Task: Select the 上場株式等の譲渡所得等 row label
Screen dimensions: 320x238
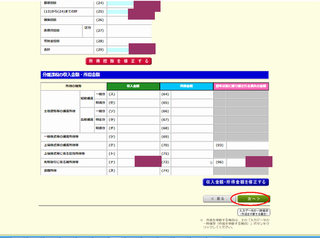Action: pyautogui.click(x=61, y=145)
